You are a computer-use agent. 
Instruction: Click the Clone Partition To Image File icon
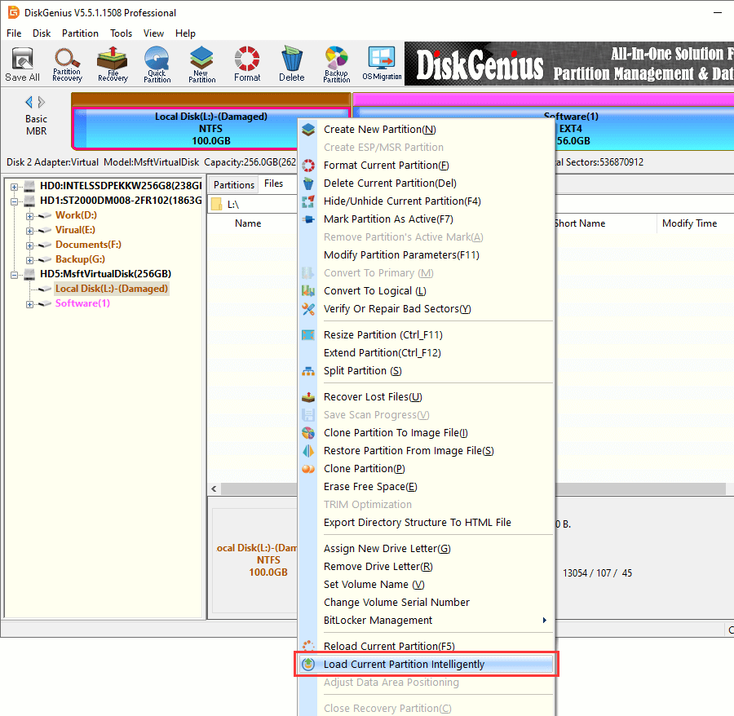pyautogui.click(x=308, y=433)
